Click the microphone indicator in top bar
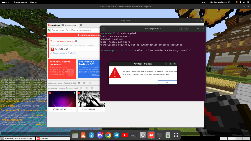The width and height of the screenshot is (251, 141). [237, 2]
